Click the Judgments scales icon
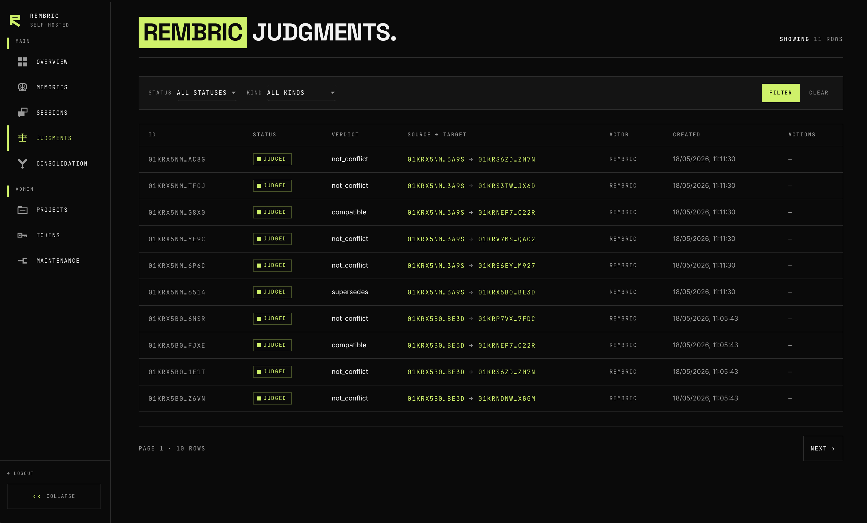Image resolution: width=867 pixels, height=523 pixels. (x=23, y=138)
